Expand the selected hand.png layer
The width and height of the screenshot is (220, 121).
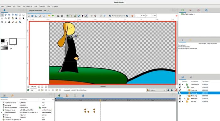click(187, 93)
